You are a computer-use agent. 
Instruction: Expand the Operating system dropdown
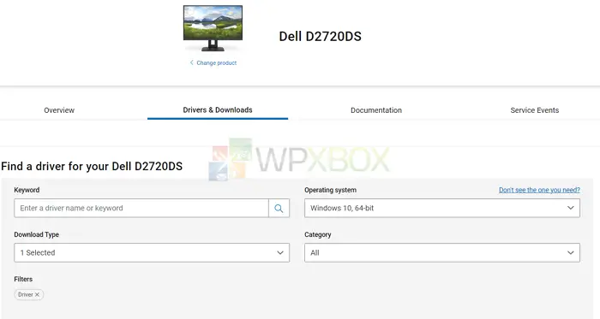(x=442, y=209)
